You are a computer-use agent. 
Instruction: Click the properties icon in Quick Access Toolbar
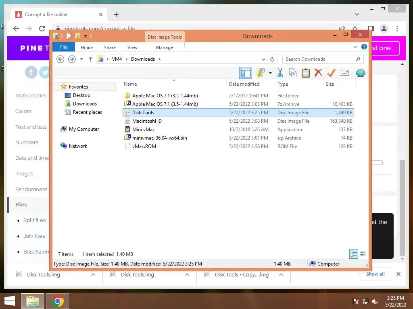click(x=69, y=36)
